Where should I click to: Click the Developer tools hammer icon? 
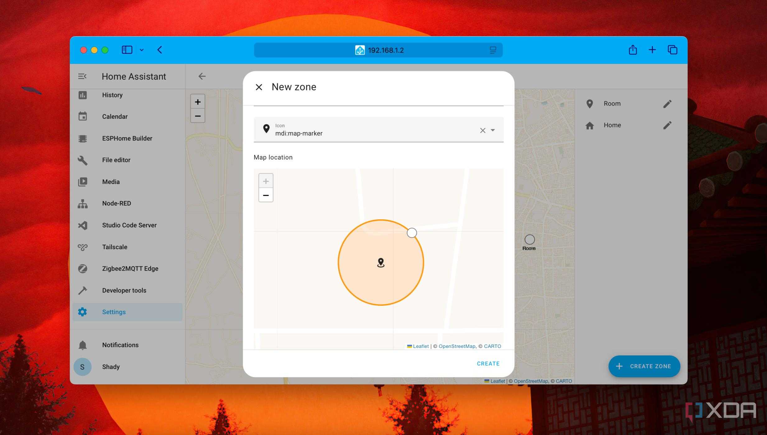tap(82, 291)
